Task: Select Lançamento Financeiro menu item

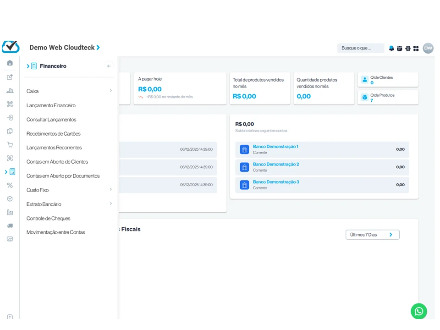Action: pyautogui.click(x=51, y=105)
